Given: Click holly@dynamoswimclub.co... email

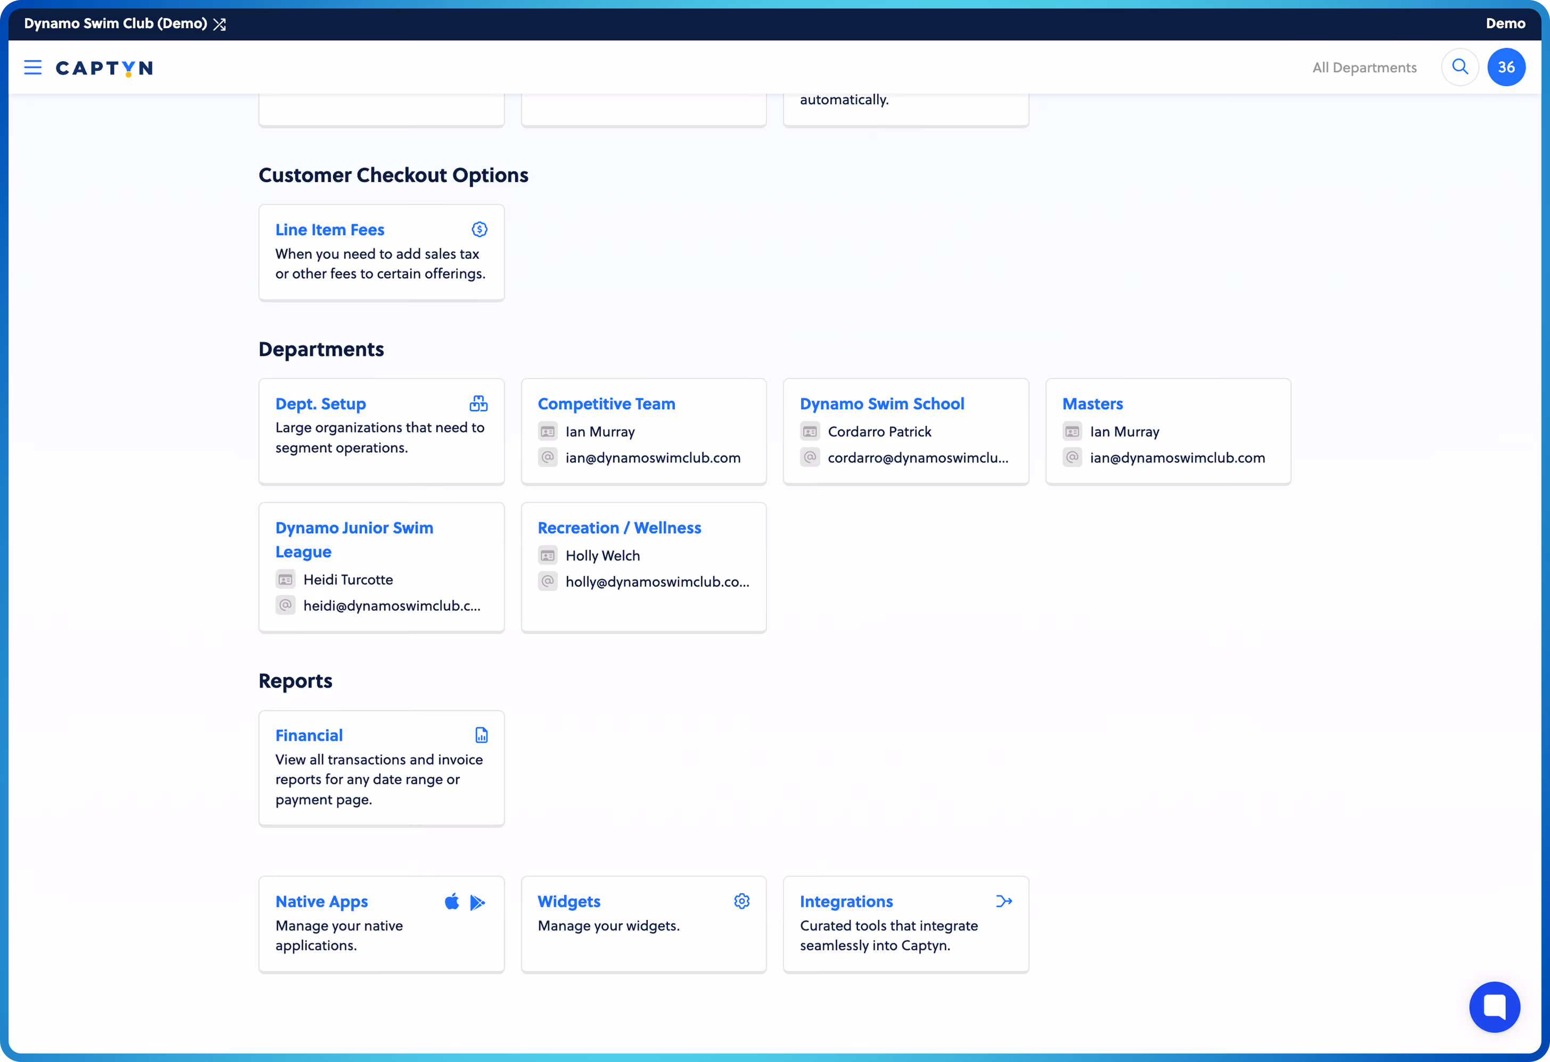Looking at the screenshot, I should click(657, 582).
